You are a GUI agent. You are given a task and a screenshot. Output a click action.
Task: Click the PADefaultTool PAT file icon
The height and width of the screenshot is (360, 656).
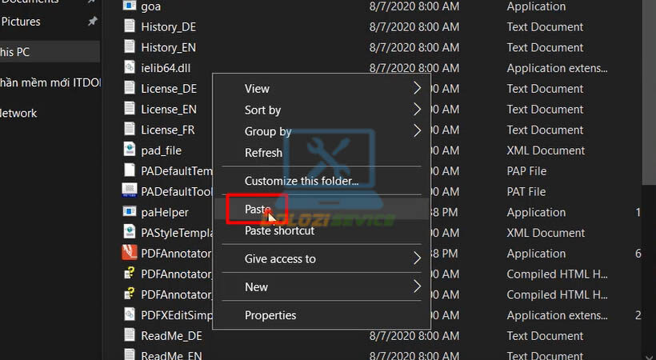pyautogui.click(x=130, y=190)
